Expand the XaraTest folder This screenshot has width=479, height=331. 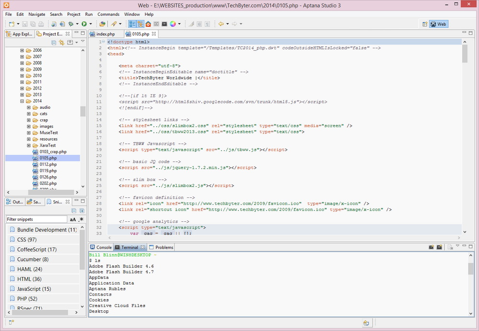(x=29, y=146)
